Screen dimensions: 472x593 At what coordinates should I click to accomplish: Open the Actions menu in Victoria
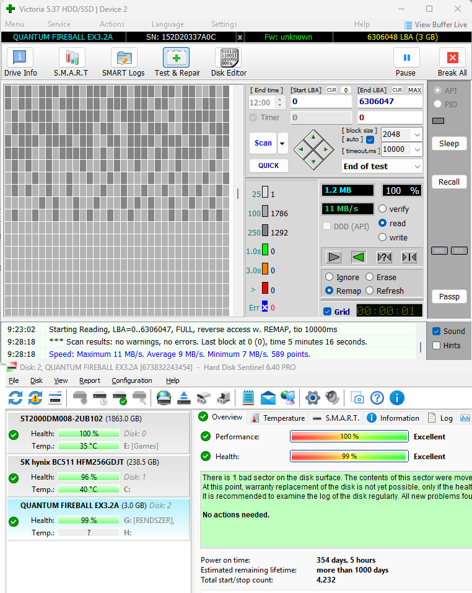tap(112, 24)
